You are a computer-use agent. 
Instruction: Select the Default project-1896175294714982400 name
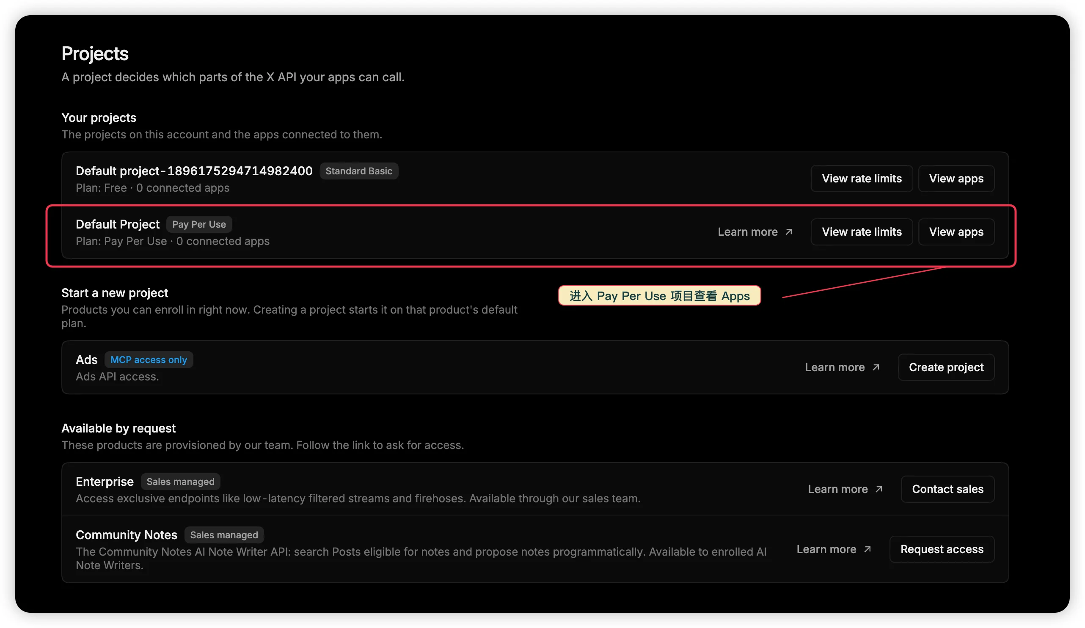coord(194,171)
